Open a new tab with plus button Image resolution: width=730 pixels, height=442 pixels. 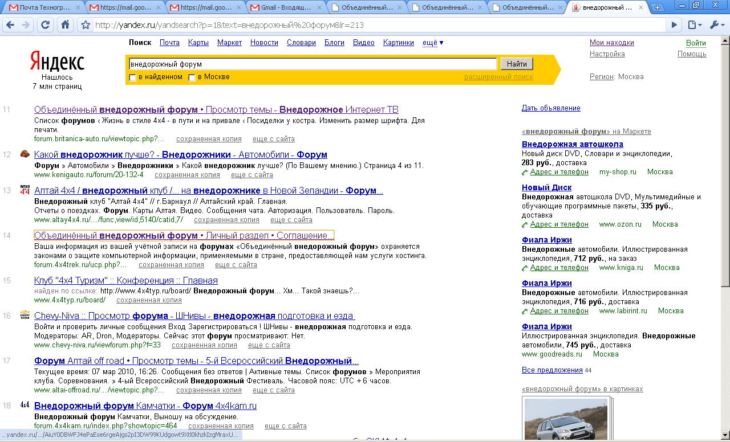tap(658, 7)
